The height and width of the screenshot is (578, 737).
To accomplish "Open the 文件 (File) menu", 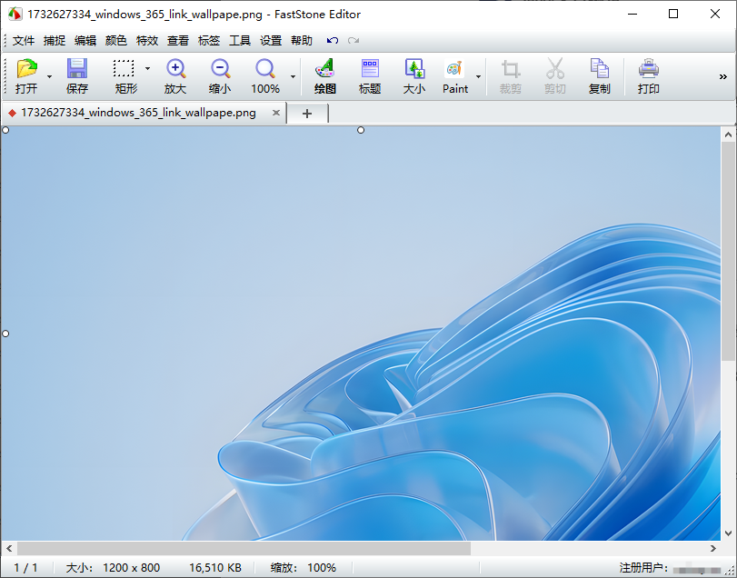I will click(24, 41).
